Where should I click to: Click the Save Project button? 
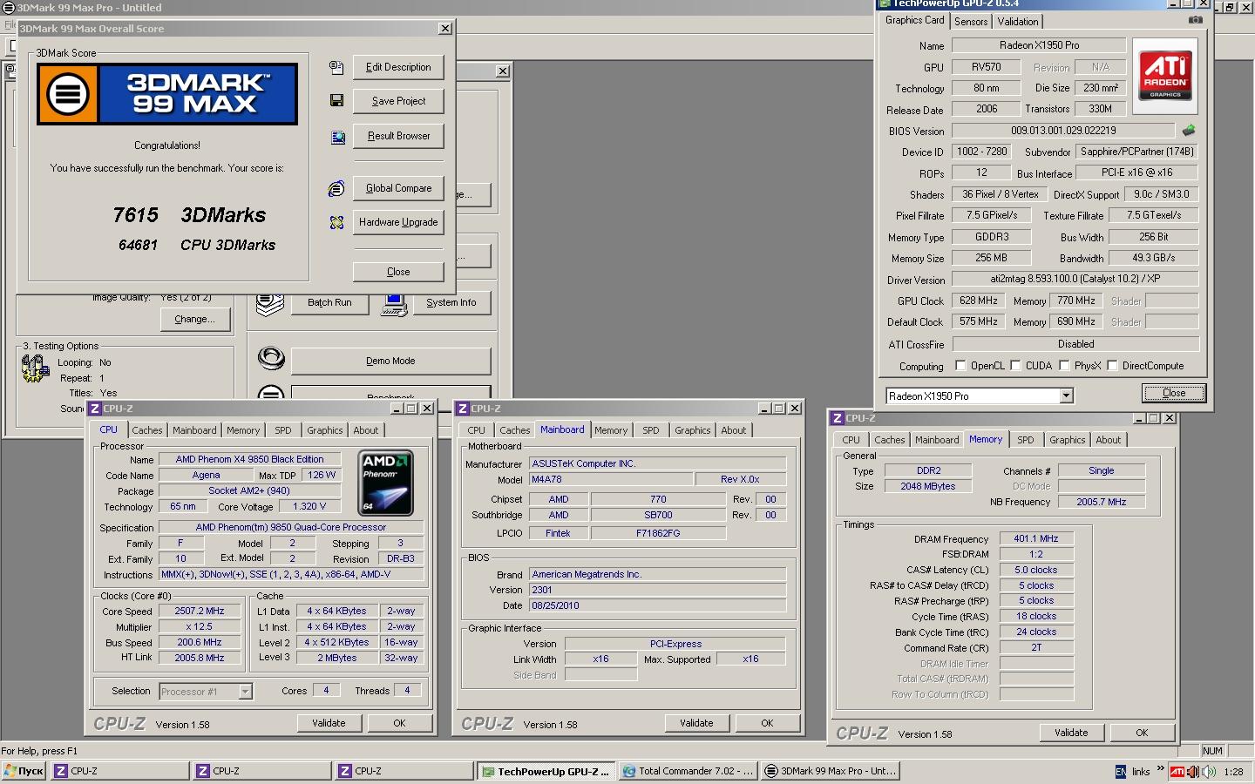click(398, 101)
